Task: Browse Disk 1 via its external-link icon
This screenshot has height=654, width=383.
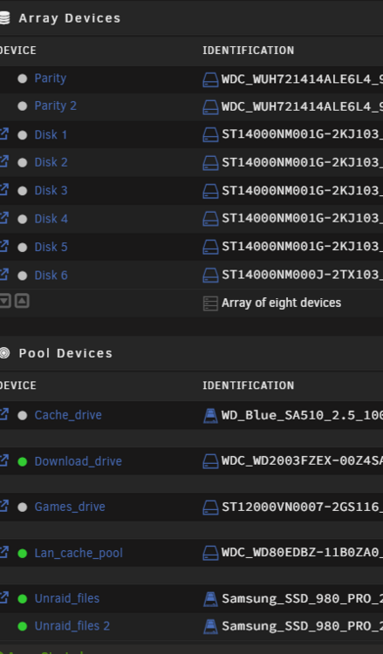Action: click(3, 134)
